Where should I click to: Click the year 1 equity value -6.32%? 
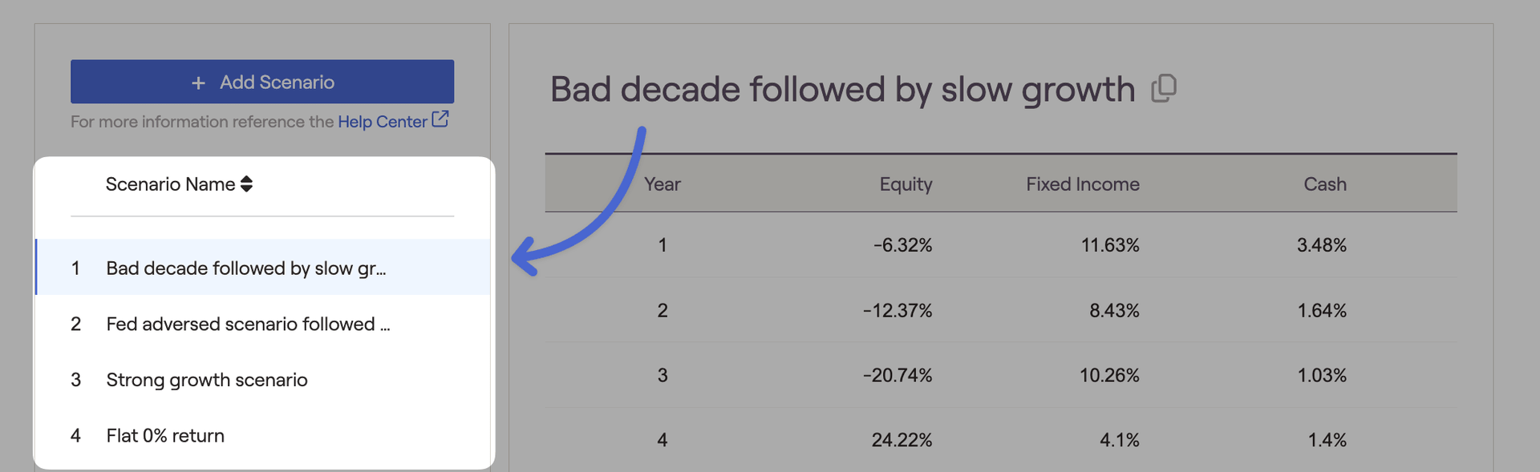[902, 245]
